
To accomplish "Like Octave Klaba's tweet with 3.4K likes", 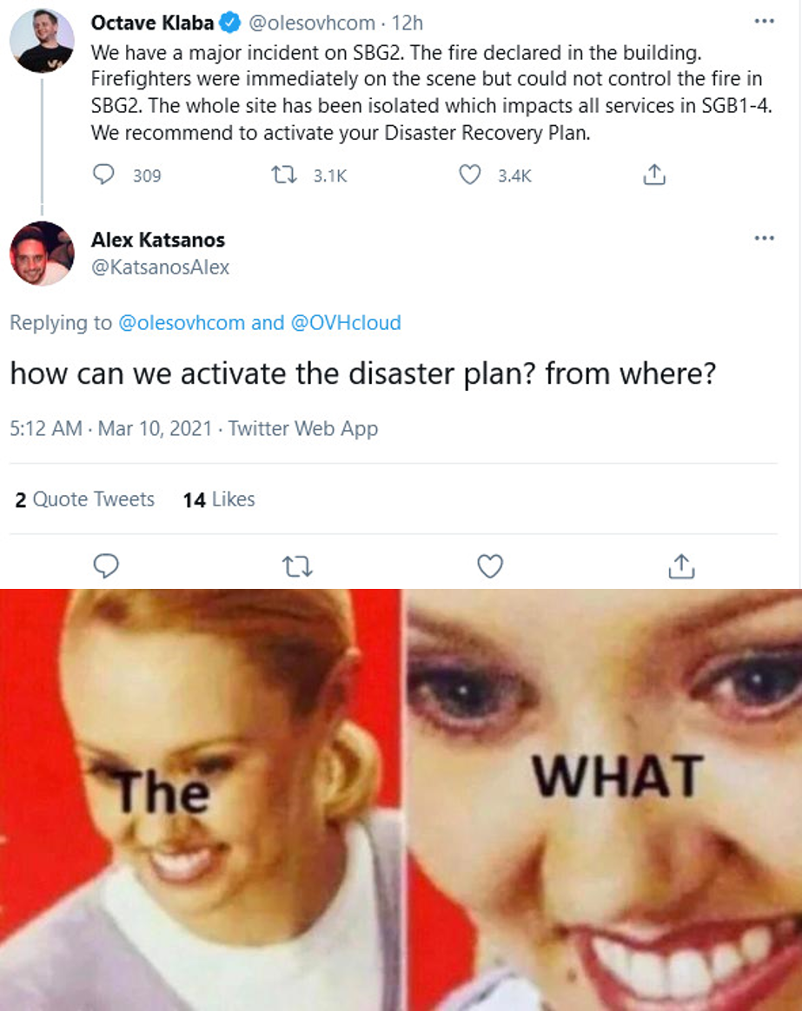I will pos(470,175).
